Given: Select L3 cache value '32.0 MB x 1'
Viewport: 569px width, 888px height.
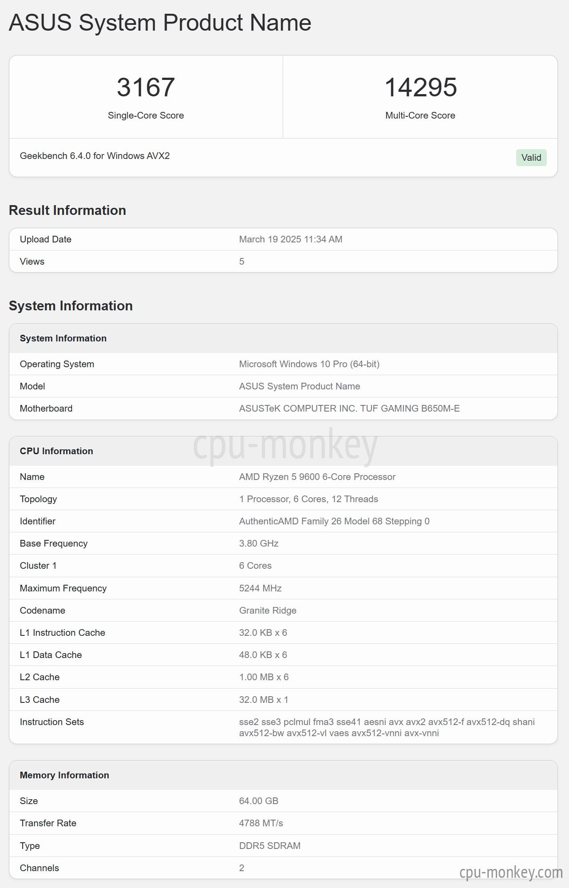Looking at the screenshot, I should tap(264, 700).
